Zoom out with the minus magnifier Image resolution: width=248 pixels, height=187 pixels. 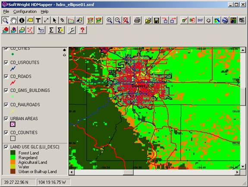click(x=118, y=20)
